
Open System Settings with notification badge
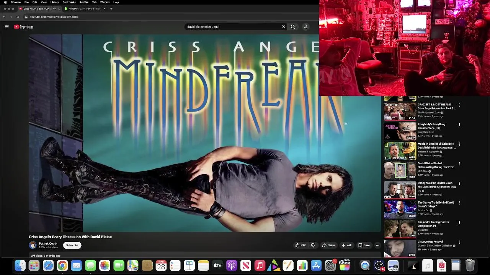click(x=330, y=265)
